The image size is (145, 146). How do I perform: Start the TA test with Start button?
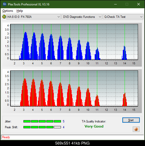click(131, 120)
